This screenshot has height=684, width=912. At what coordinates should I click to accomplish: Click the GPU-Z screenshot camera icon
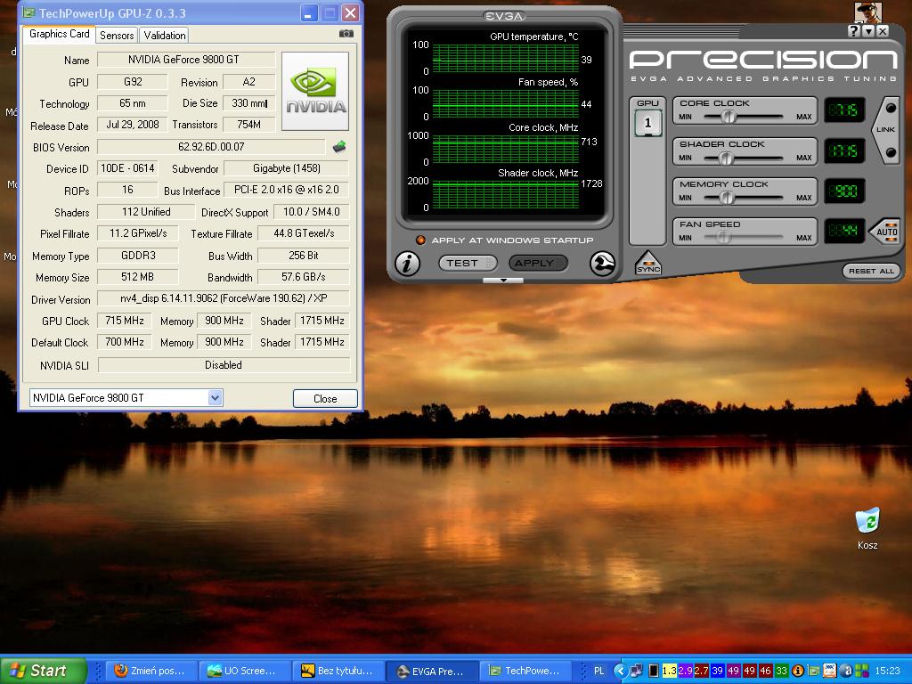[x=346, y=34]
